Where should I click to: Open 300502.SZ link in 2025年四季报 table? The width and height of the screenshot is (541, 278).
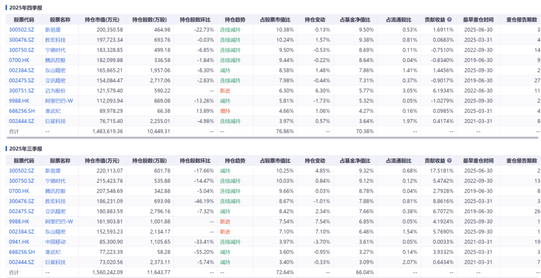pyautogui.click(x=21, y=30)
